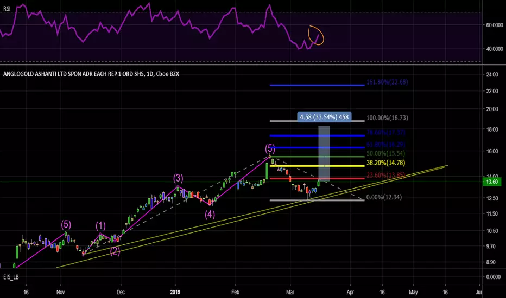Select the wave (5) label at February peak

pos(270,148)
